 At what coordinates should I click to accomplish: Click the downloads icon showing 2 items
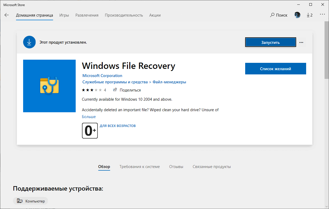point(310,15)
